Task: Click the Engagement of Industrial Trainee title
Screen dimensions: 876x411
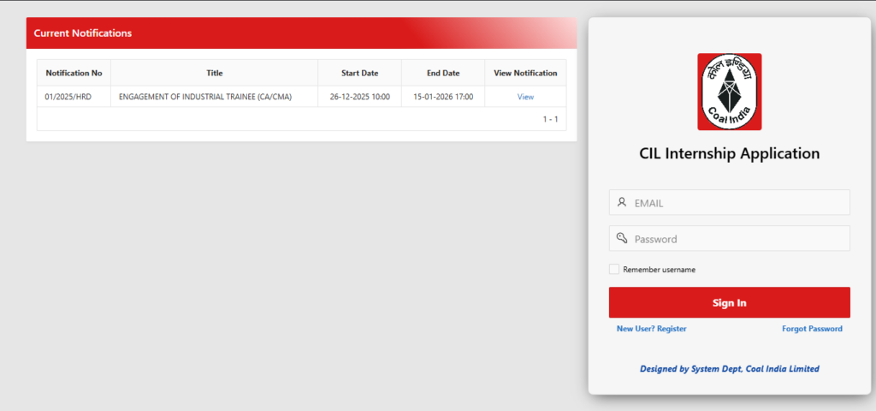Action: tap(205, 97)
